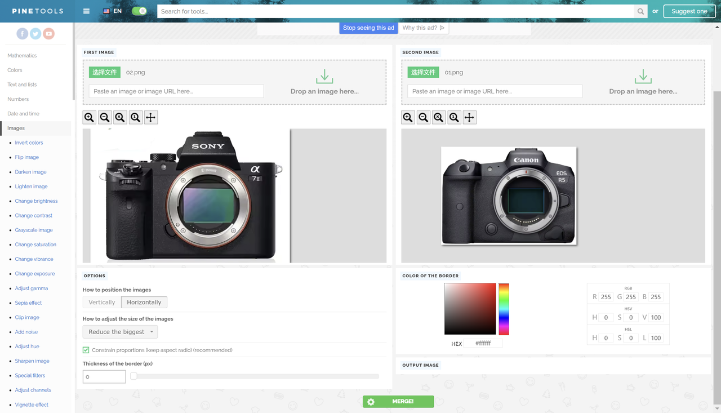The width and height of the screenshot is (721, 413).
Task: Click the saturation color picker square
Action: point(470,309)
